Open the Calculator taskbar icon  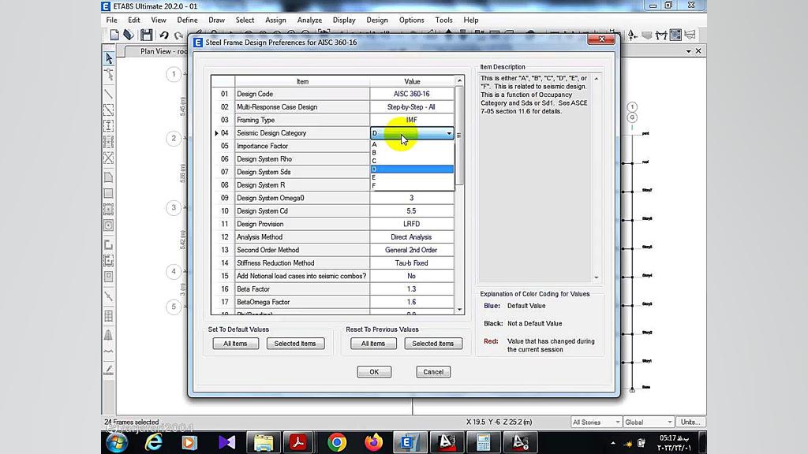(483, 442)
